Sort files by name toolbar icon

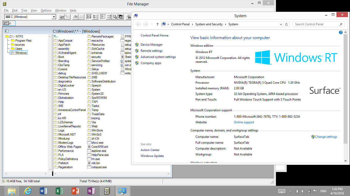pyautogui.click(x=103, y=17)
